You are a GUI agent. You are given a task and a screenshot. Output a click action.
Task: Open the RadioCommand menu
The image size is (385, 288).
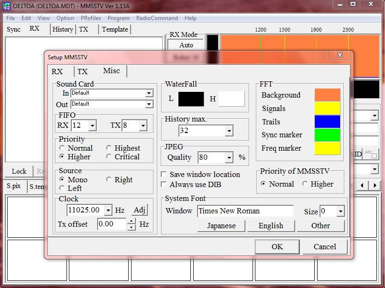(x=157, y=18)
